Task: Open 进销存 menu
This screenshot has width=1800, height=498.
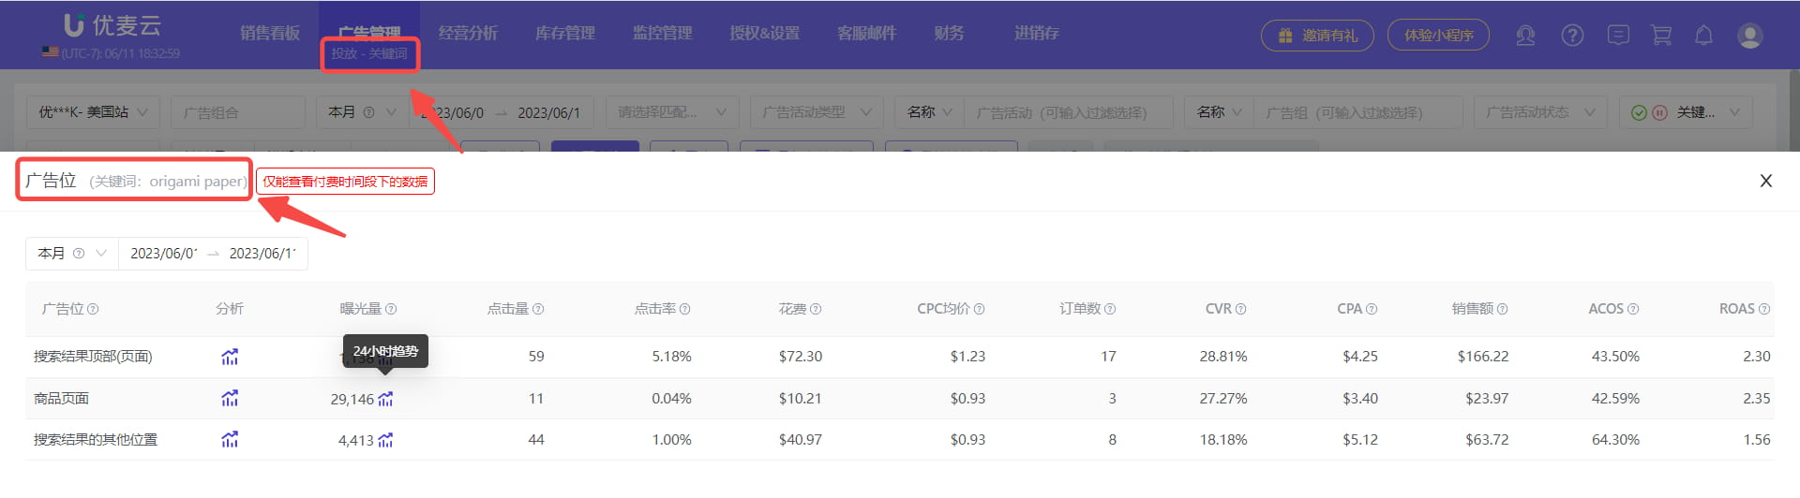Action: pos(1036,33)
